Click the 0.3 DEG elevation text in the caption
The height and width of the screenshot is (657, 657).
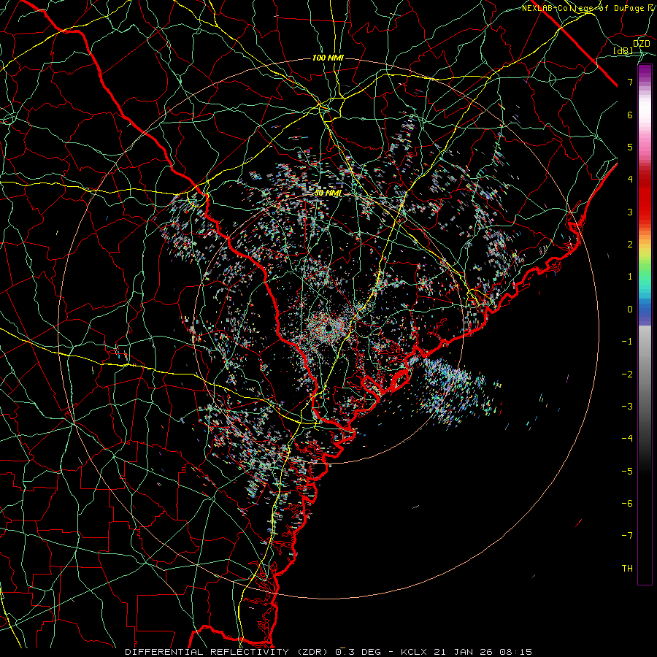tap(358, 652)
